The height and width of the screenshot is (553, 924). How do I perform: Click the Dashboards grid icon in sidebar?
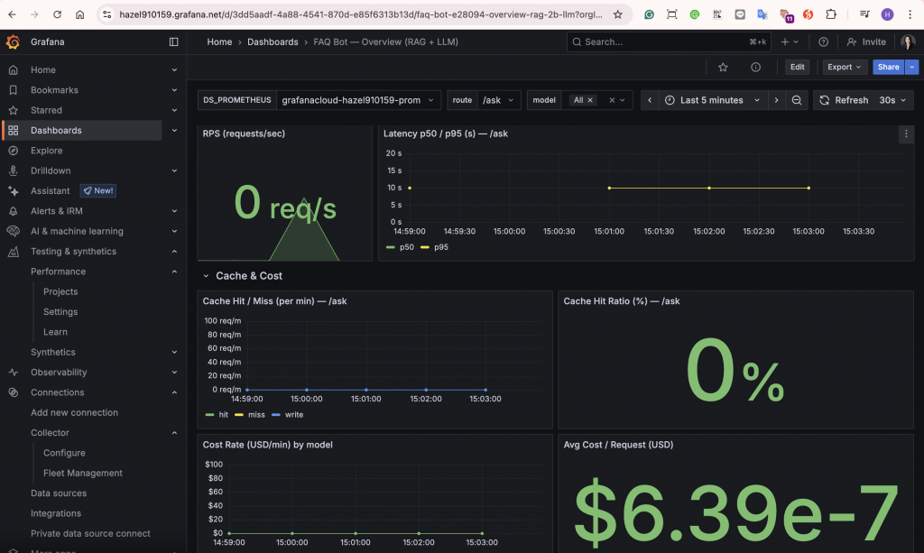point(13,130)
